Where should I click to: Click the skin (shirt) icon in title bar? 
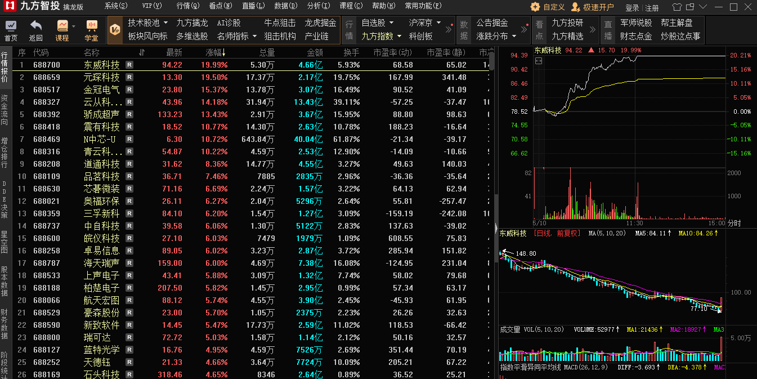677,7
